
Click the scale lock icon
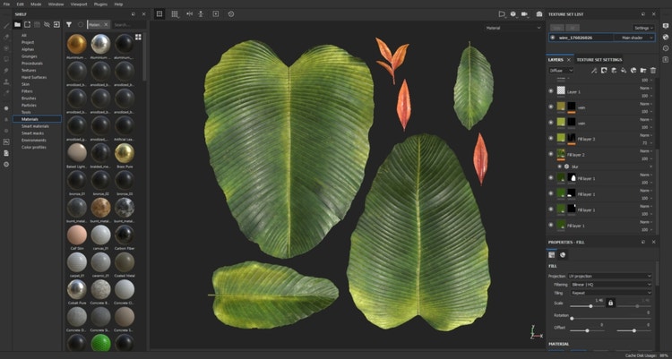coord(611,303)
